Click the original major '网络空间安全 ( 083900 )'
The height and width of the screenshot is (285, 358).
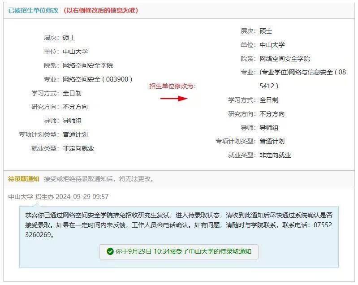[98, 79]
